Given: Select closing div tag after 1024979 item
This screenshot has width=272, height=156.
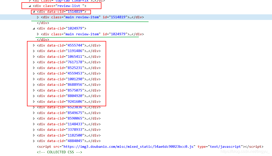Looking at the screenshot, I should coord(43,39).
